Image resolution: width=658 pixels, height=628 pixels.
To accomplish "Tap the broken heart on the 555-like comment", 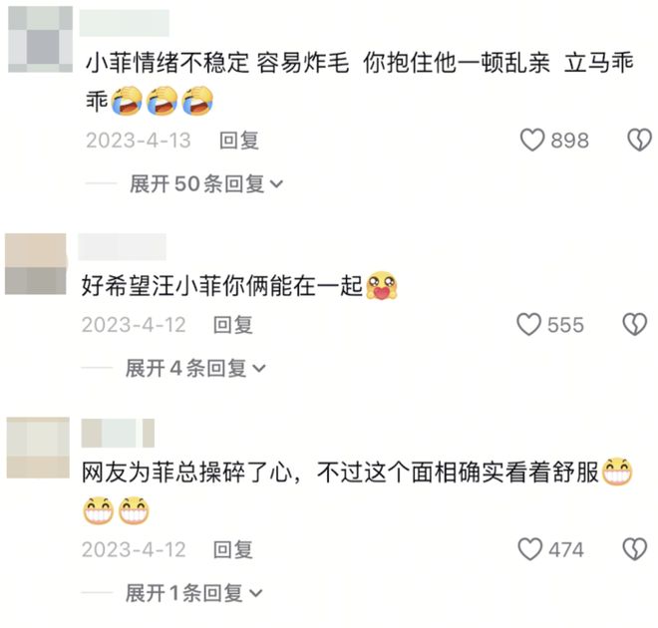I will 634,325.
